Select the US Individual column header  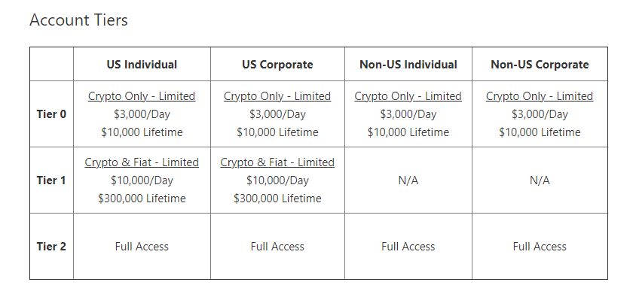tap(142, 65)
